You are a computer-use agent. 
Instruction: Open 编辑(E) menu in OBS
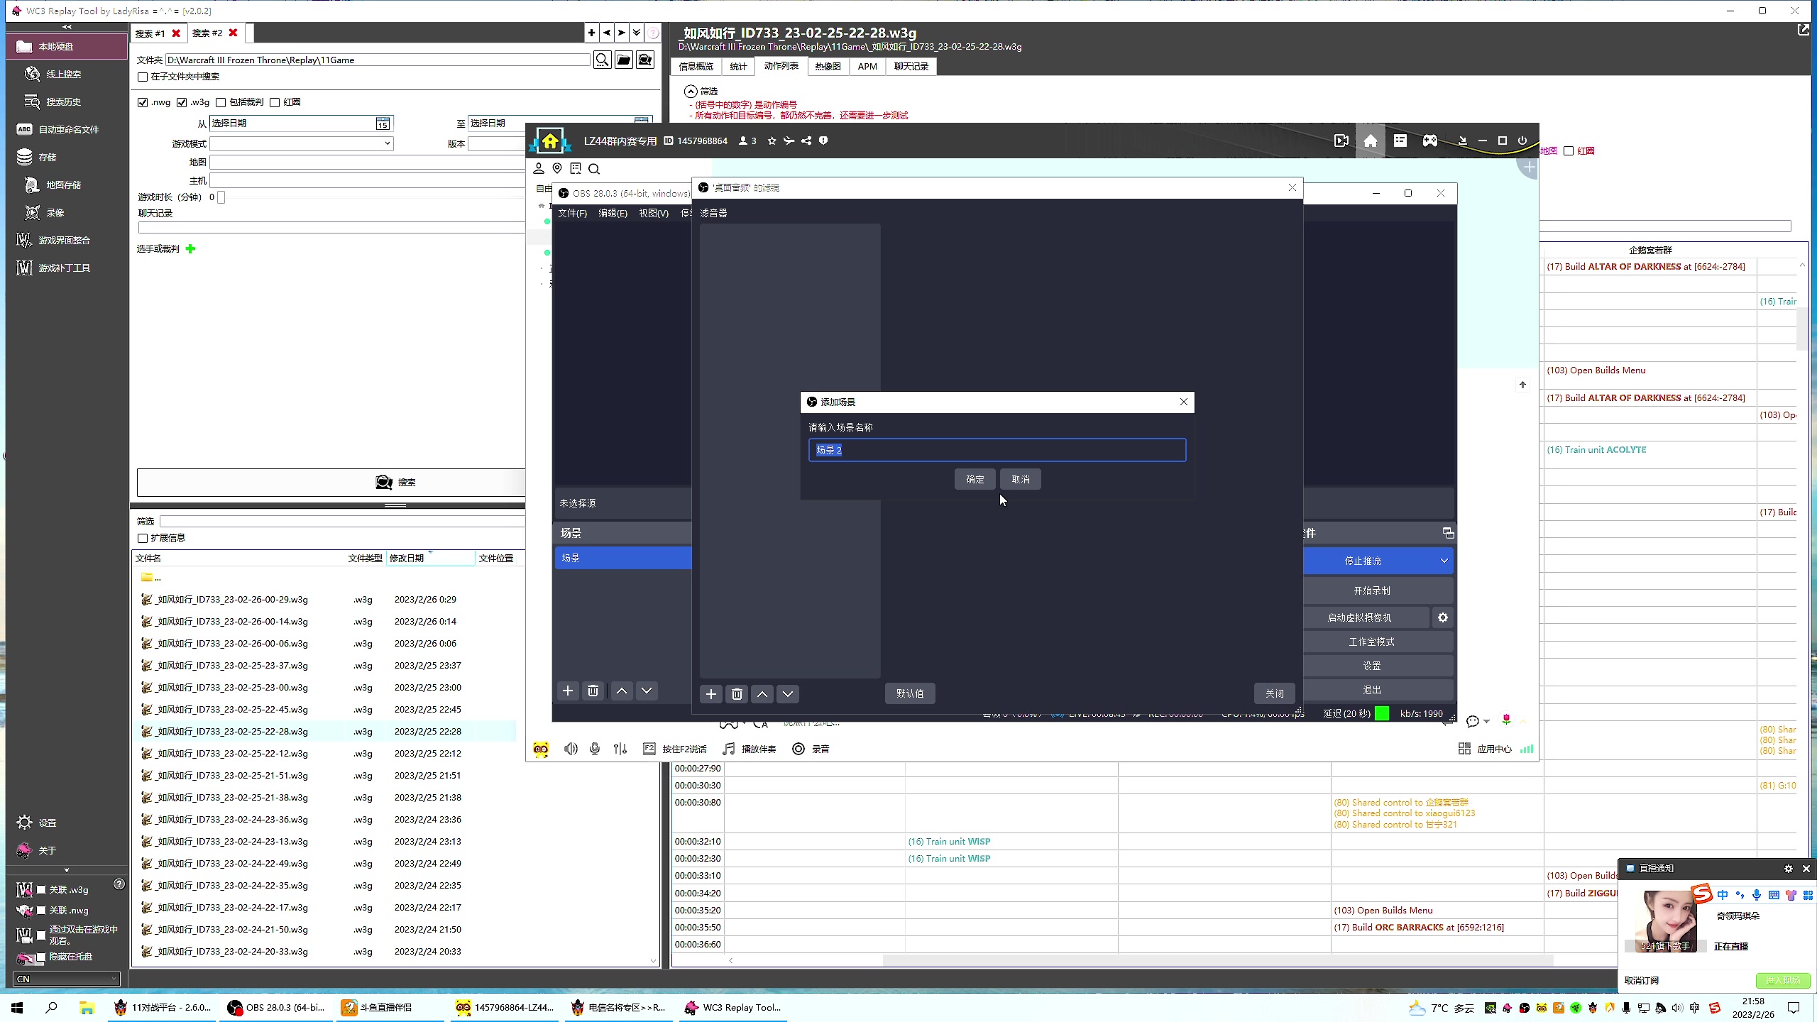click(613, 213)
